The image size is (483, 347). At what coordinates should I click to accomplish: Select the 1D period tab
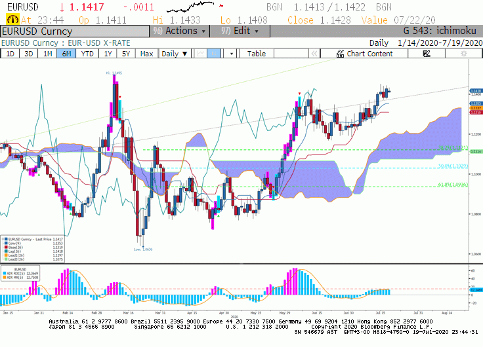[x=10, y=54]
